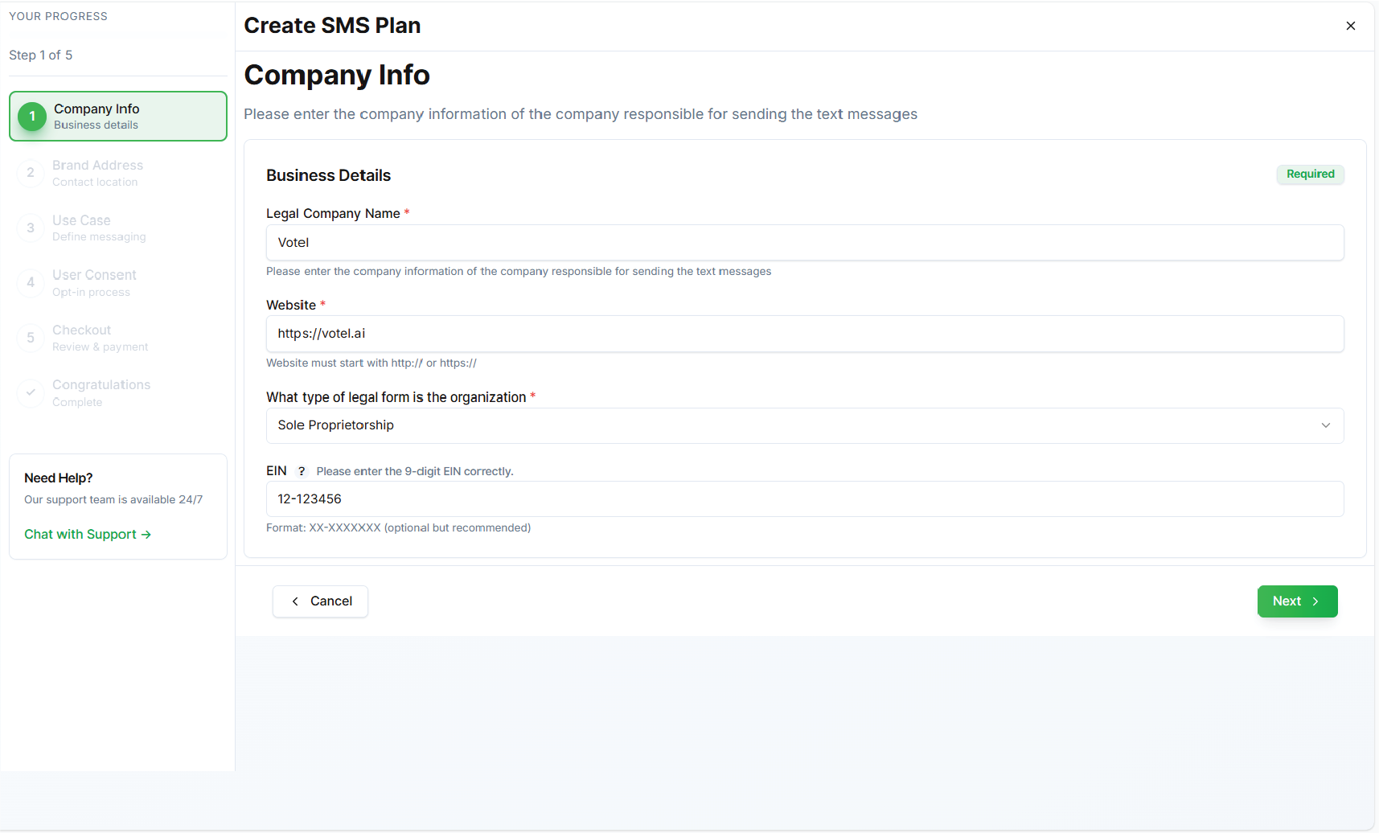1379x833 pixels.
Task: Click the Next button
Action: (1297, 601)
